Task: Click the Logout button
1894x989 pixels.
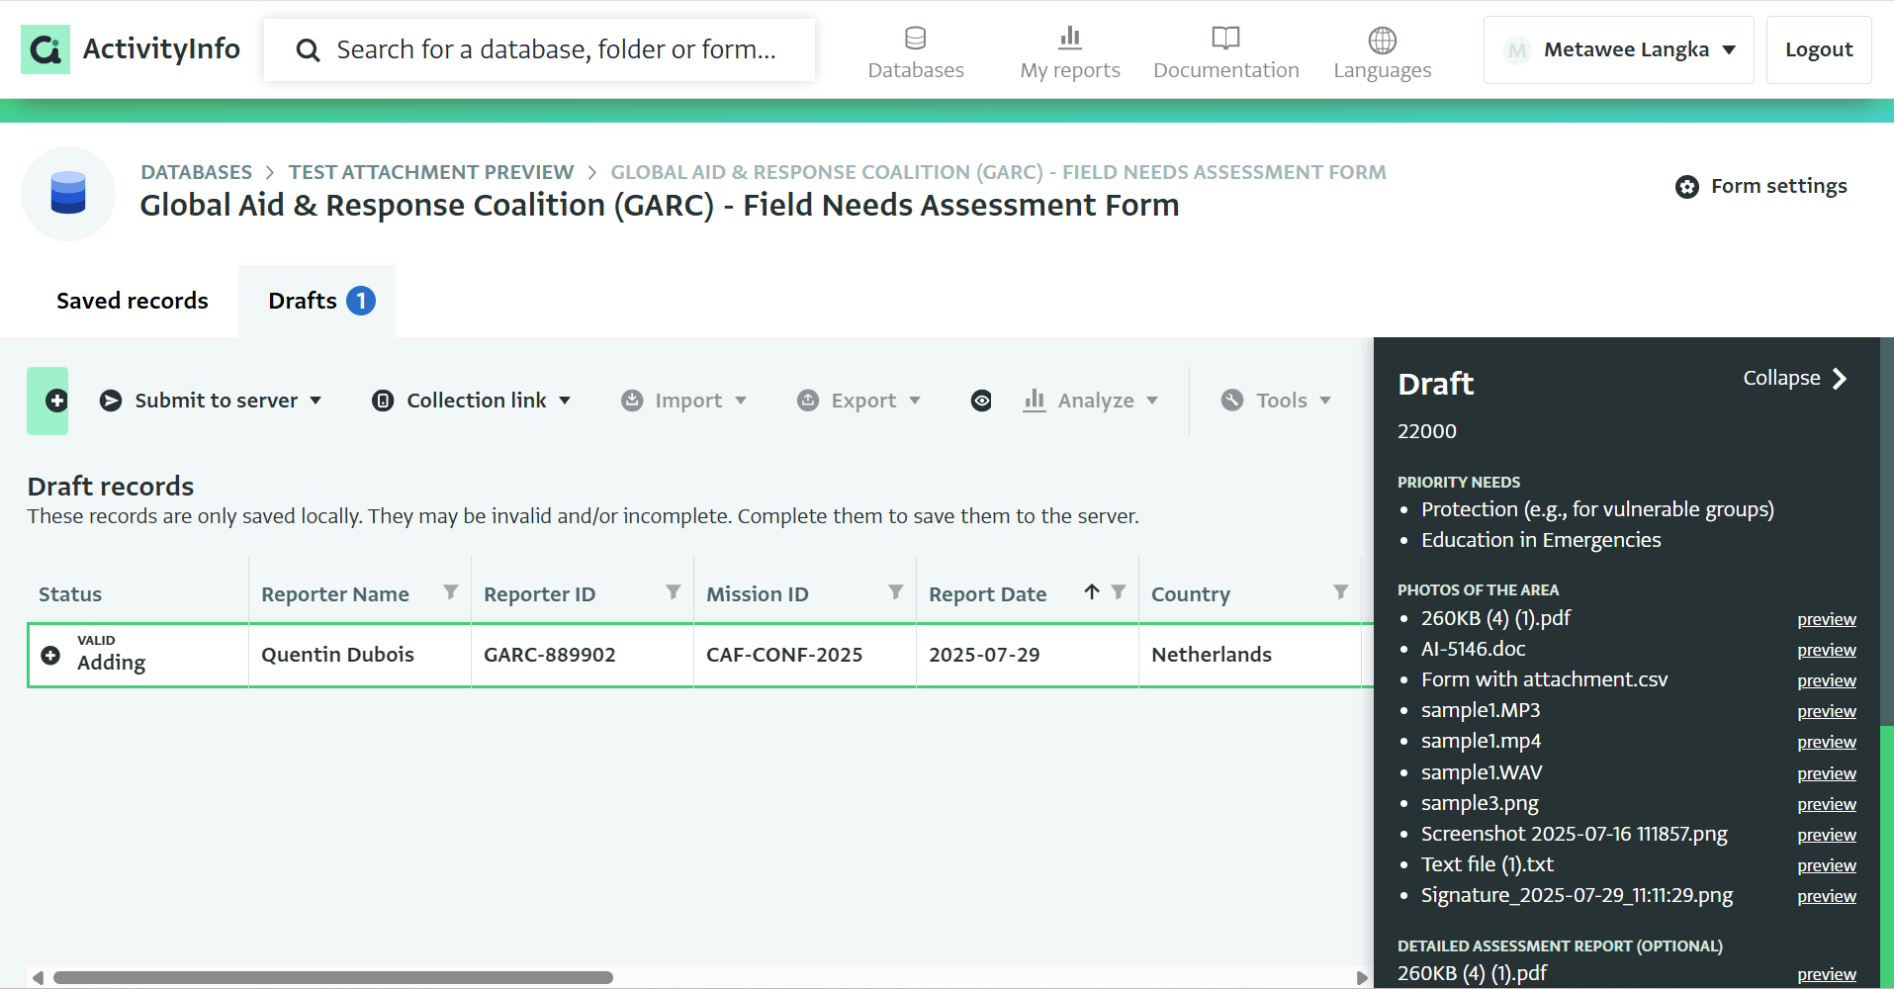Action: [1818, 49]
